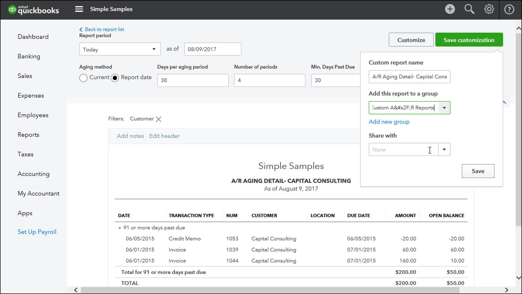Click the as of date input field

(x=212, y=49)
